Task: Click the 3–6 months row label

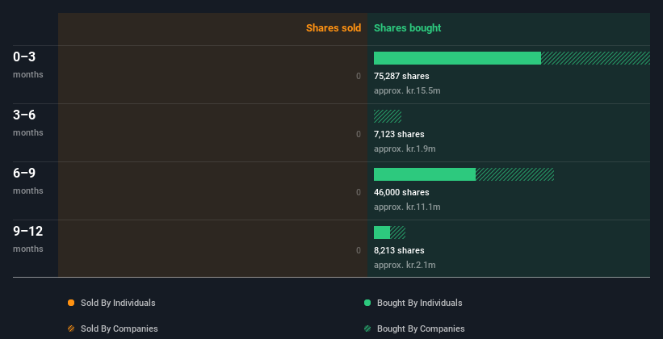Action: [x=28, y=123]
